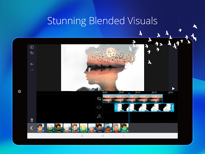This screenshot has height=154, width=205.
Task: Select the silhouette overlay clip
Action: click(x=144, y=107)
